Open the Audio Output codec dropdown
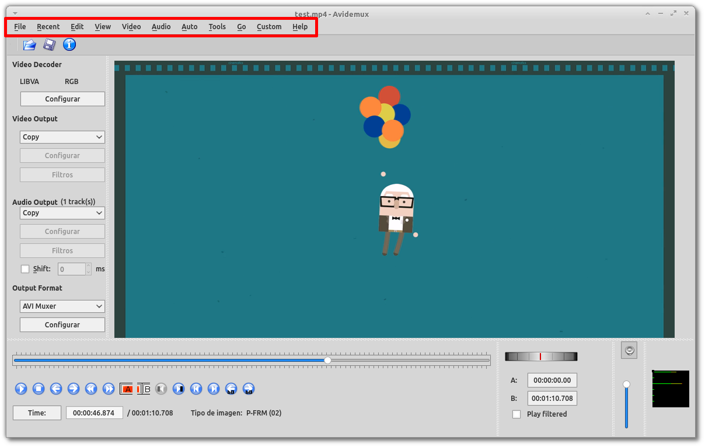Image resolution: width=705 pixels, height=447 pixels. pyautogui.click(x=62, y=213)
